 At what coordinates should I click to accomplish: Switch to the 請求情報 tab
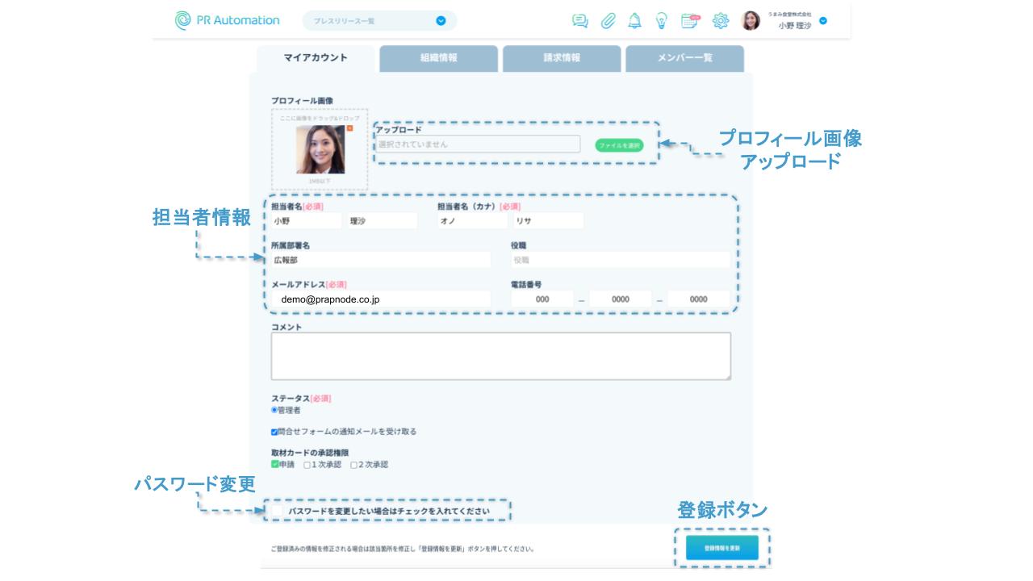pos(562,58)
